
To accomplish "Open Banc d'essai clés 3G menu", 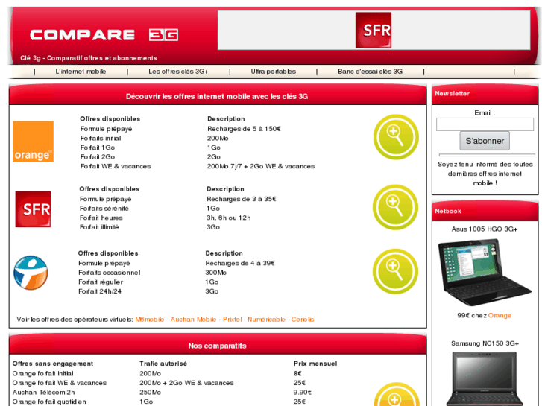I will coord(370,72).
